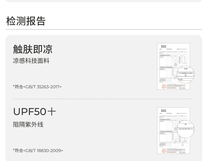This screenshot has height=161, width=208.
Task: Click the gray line under the 检测报告 heading
Action: tap(104, 29)
